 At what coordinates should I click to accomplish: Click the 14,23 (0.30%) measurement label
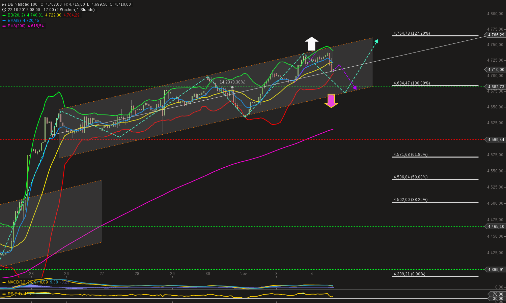coord(232,82)
